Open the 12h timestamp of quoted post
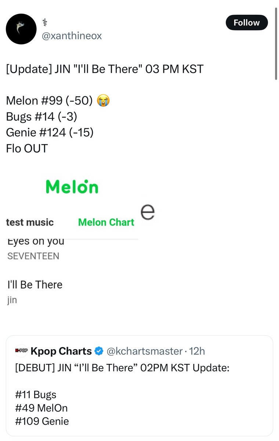This screenshot has width=279, height=441. click(x=197, y=351)
